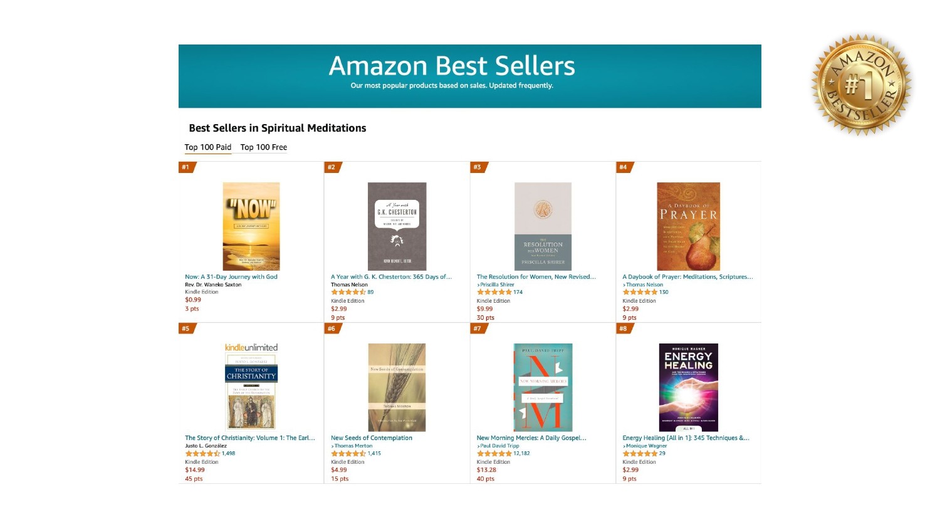
Task: Open the Priscilla Shirer author link
Action: [497, 285]
